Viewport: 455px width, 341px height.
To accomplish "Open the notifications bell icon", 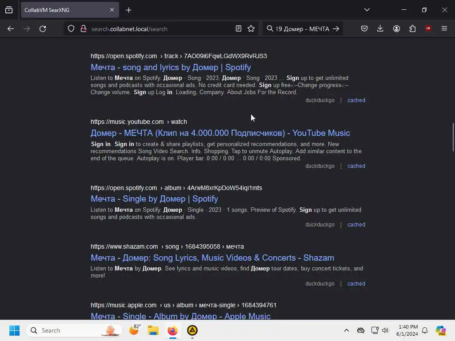I will pos(425,330).
